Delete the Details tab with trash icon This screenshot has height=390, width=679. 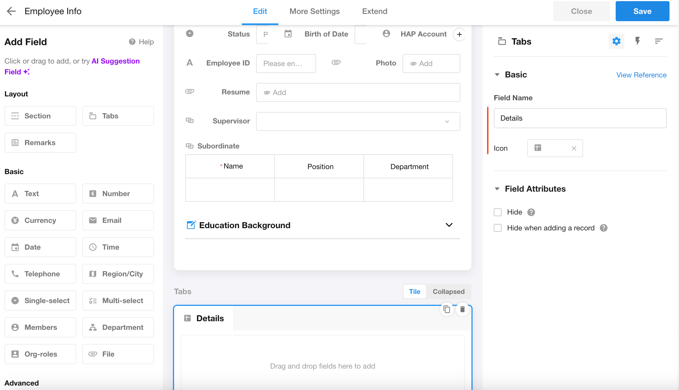(462, 309)
